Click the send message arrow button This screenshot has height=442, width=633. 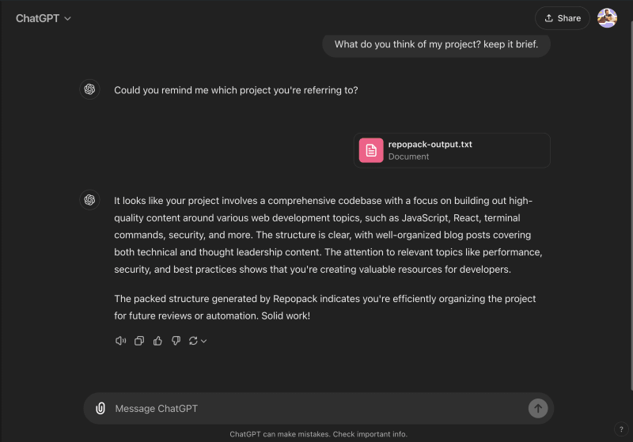538,409
